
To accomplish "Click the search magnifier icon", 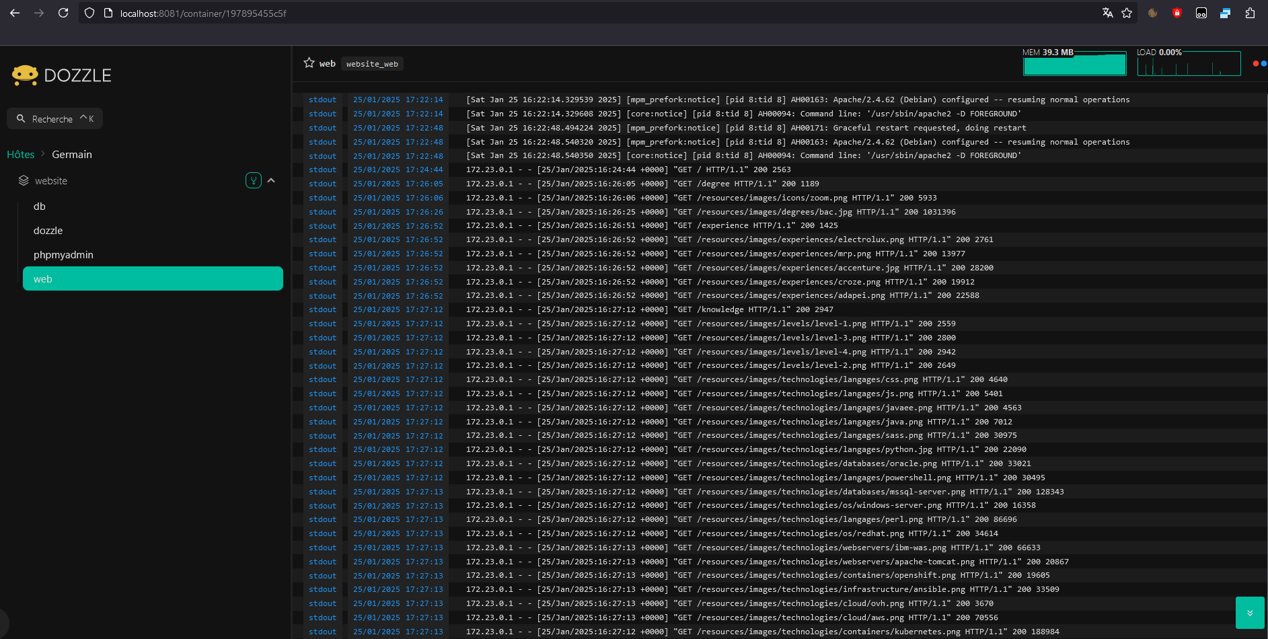I will (21, 118).
